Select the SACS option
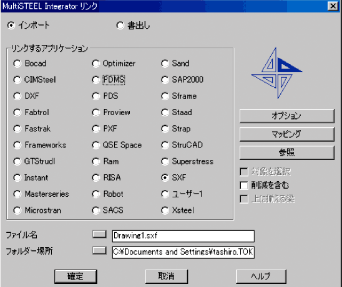Image resolution: width=342 pixels, height=287 pixels. tap(95, 210)
